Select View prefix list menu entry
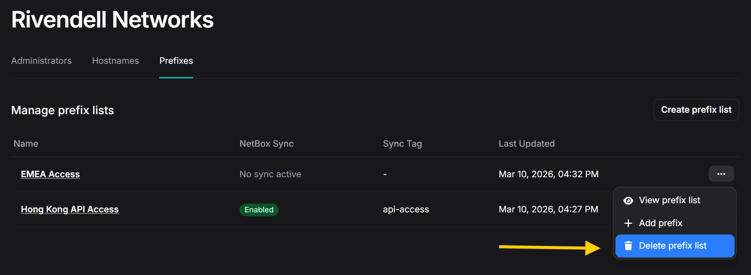 (675, 200)
